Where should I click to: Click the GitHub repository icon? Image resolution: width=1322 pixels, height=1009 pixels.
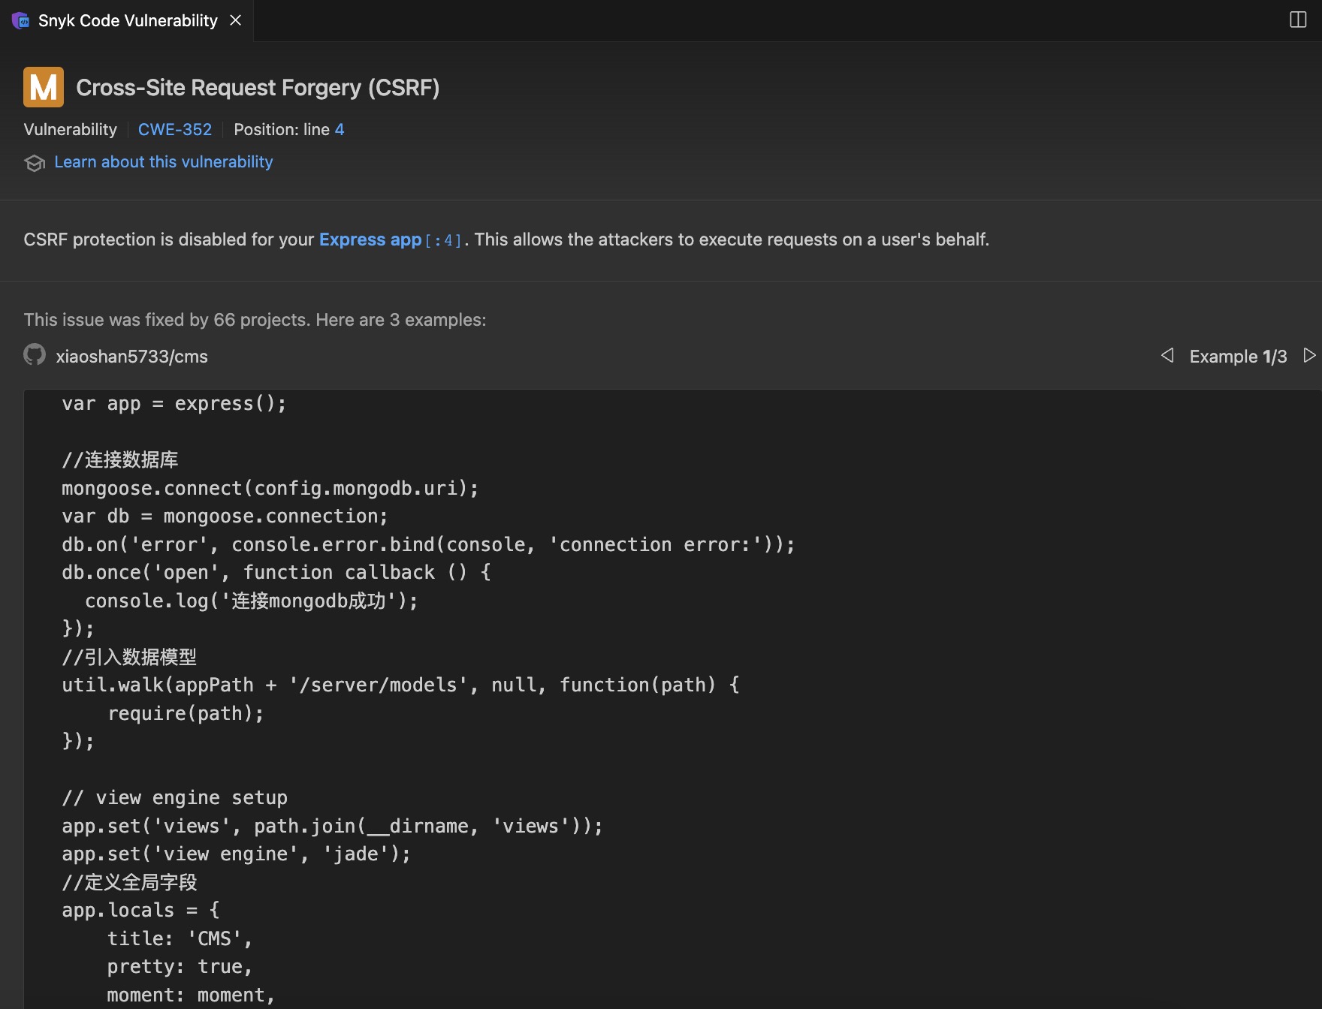click(x=35, y=354)
